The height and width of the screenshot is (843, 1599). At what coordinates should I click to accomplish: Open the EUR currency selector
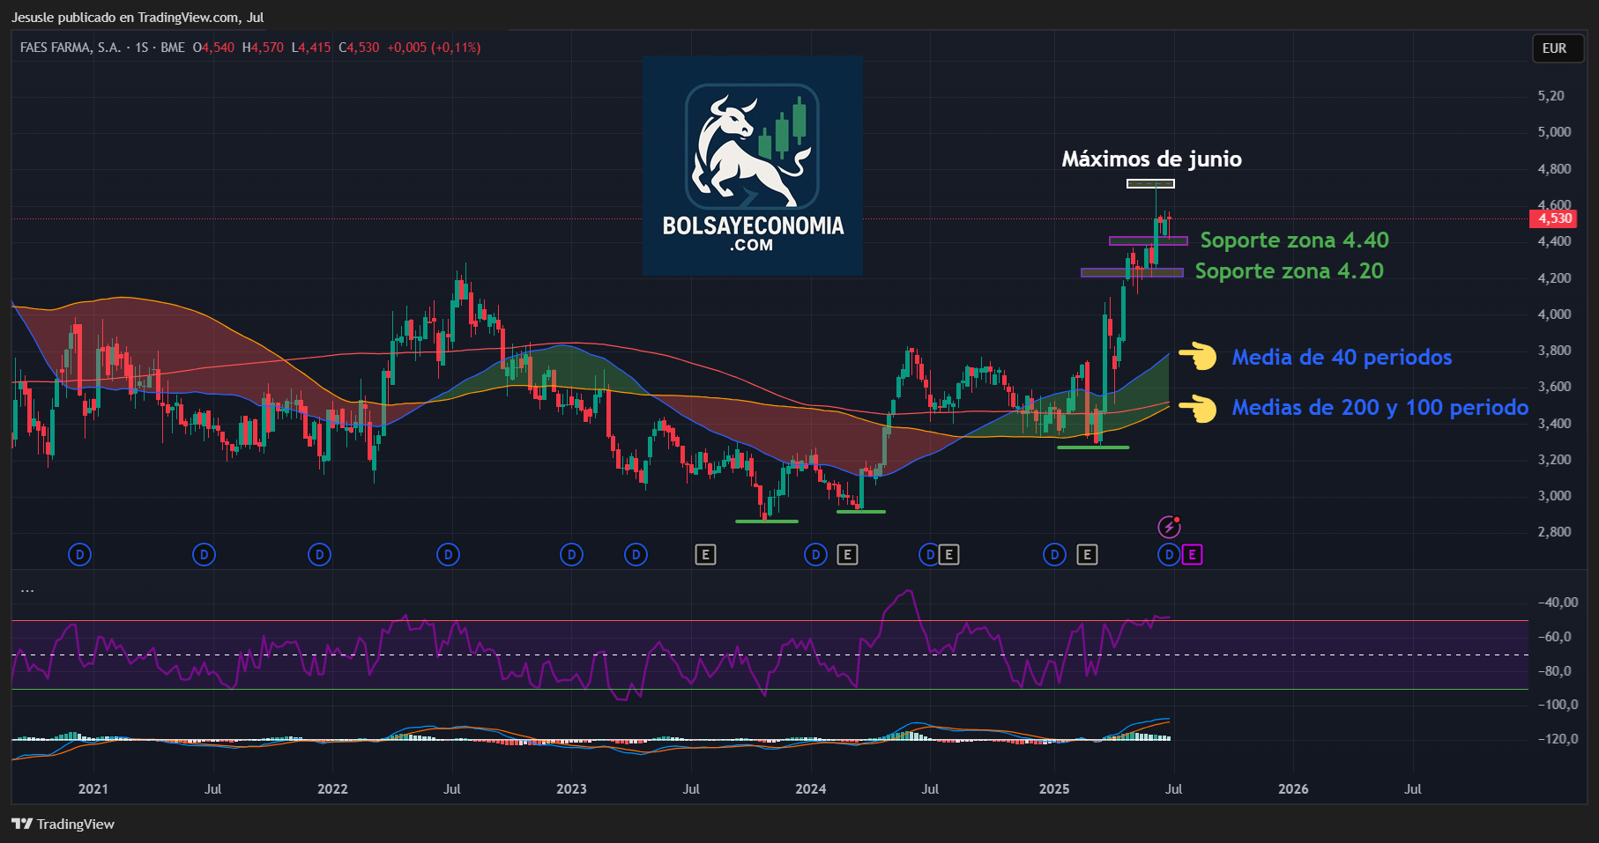pos(1554,48)
